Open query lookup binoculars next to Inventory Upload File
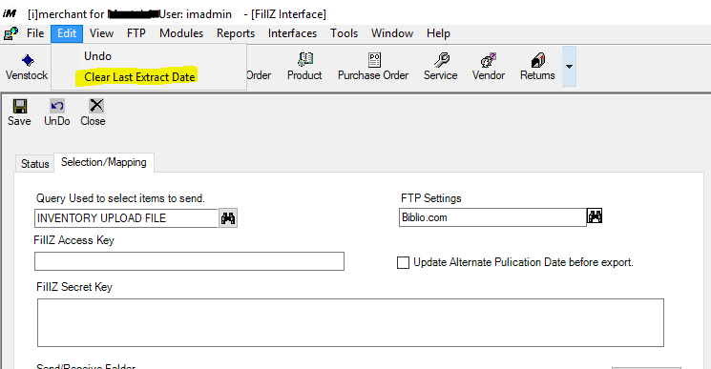 pos(228,218)
